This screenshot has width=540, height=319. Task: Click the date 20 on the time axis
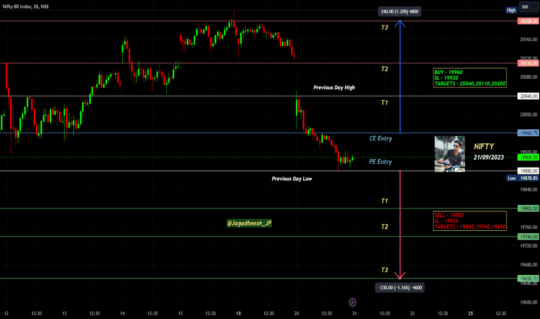tap(297, 313)
